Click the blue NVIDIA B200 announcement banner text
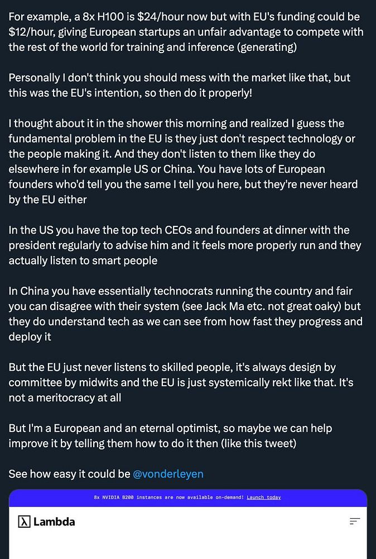376x559 pixels. coord(168,497)
